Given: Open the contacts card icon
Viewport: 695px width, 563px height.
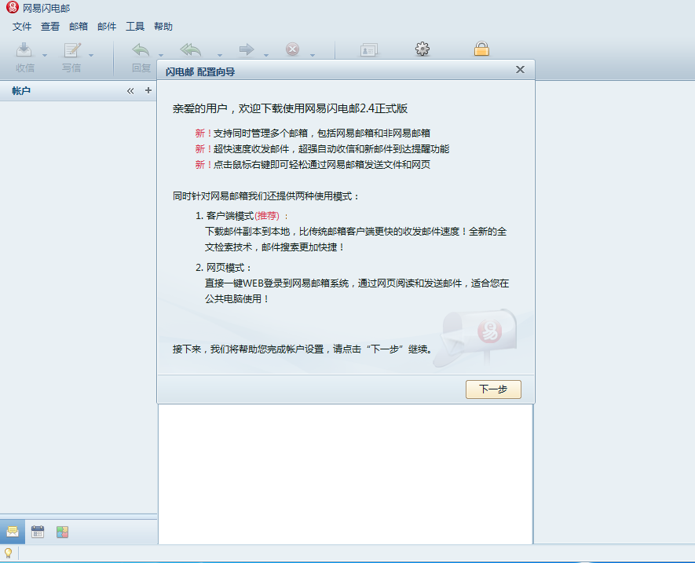Looking at the screenshot, I should pyautogui.click(x=368, y=49).
